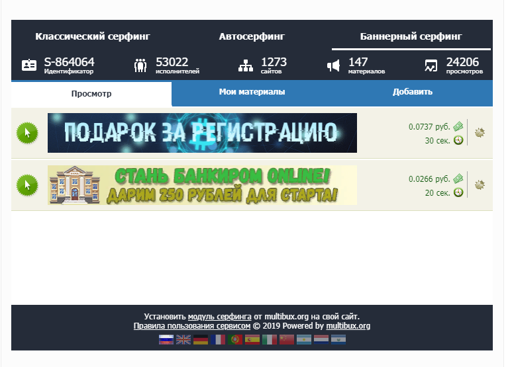Click the people icon beside 53022 исполнителей
Screen dimensions: 512x367
pos(140,65)
